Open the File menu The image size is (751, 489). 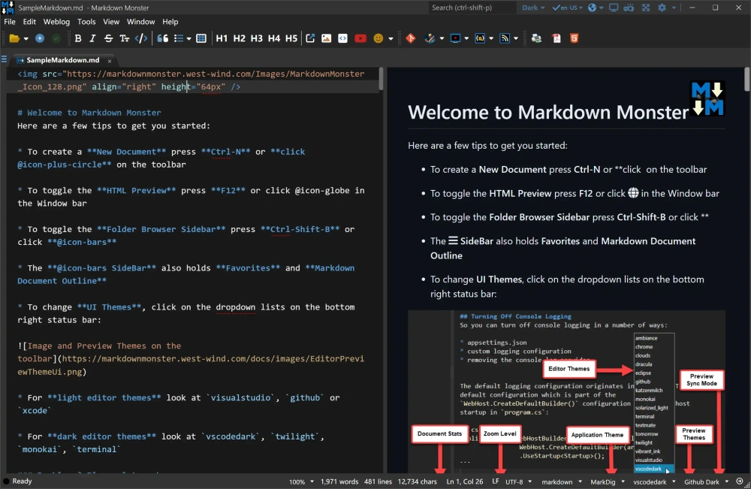[x=10, y=22]
